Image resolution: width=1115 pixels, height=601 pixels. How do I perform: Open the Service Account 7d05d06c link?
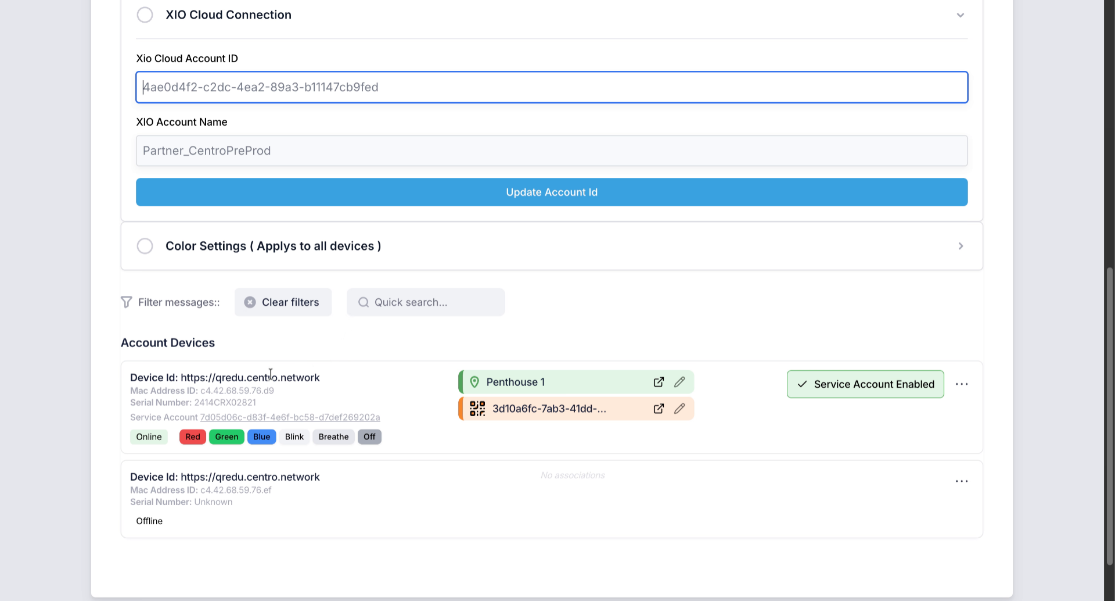(x=290, y=417)
